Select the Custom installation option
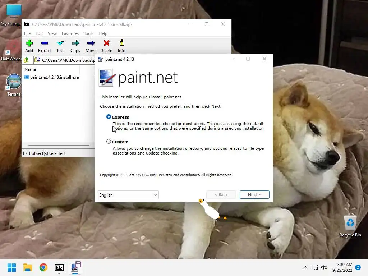The width and height of the screenshot is (368, 276). (x=109, y=142)
